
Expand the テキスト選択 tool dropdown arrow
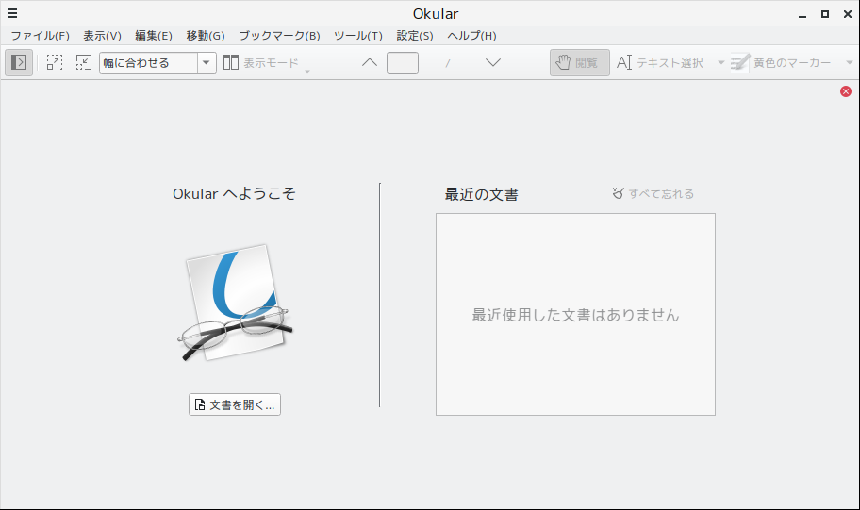[x=720, y=62]
